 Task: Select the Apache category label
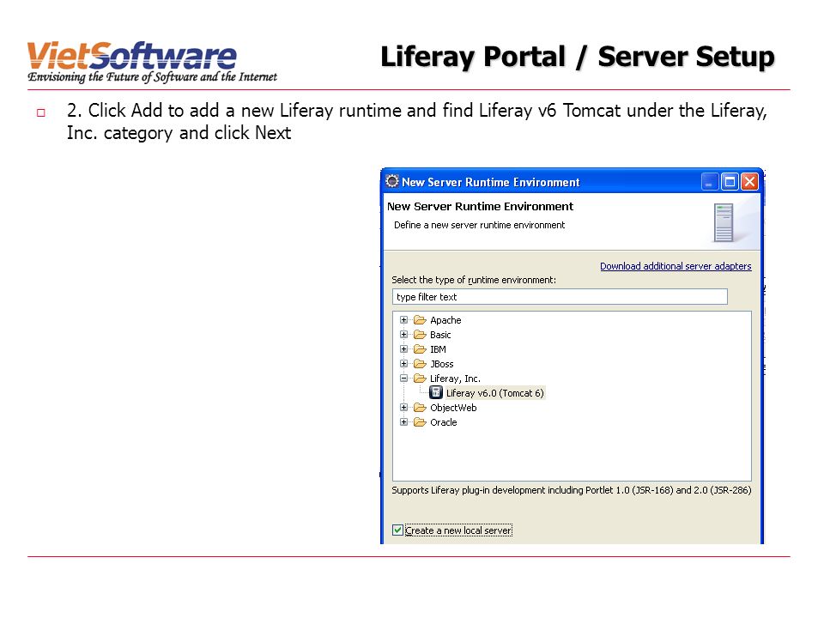445,320
